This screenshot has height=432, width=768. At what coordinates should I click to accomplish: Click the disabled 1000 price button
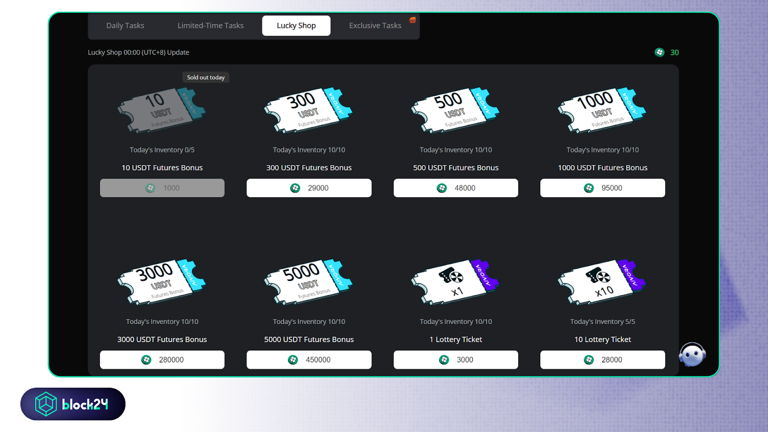162,188
